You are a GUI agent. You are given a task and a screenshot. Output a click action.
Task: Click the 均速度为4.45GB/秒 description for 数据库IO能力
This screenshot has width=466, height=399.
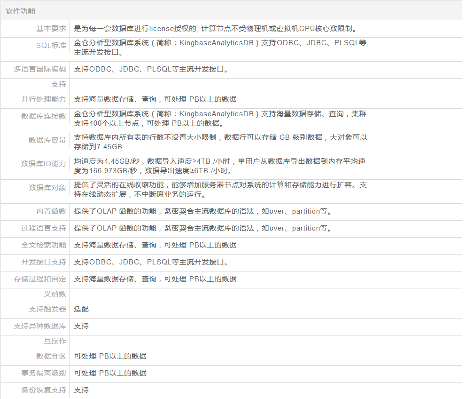click(x=220, y=166)
